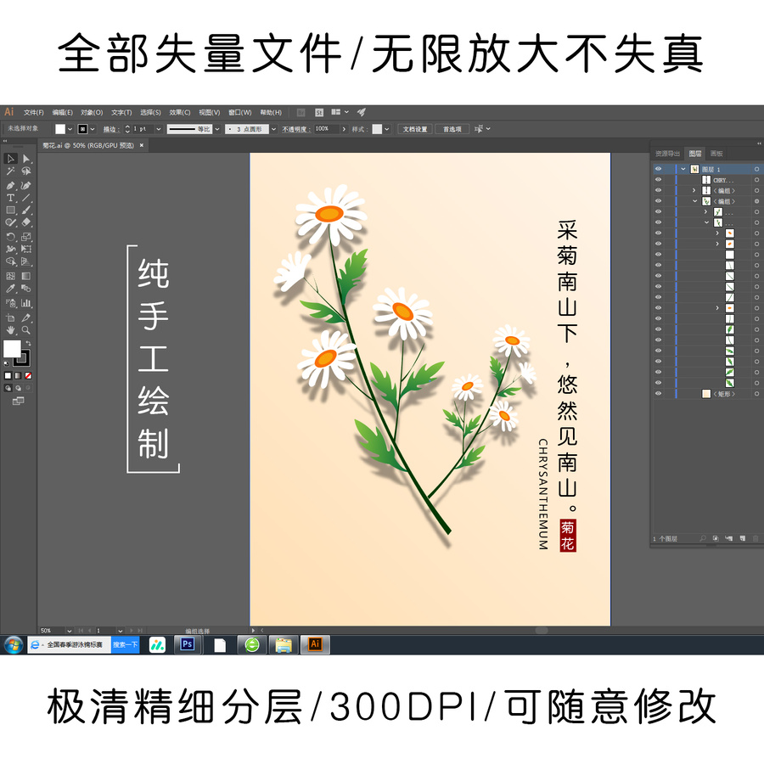Select the Pen tool
This screenshot has width=764, height=764.
(11, 186)
